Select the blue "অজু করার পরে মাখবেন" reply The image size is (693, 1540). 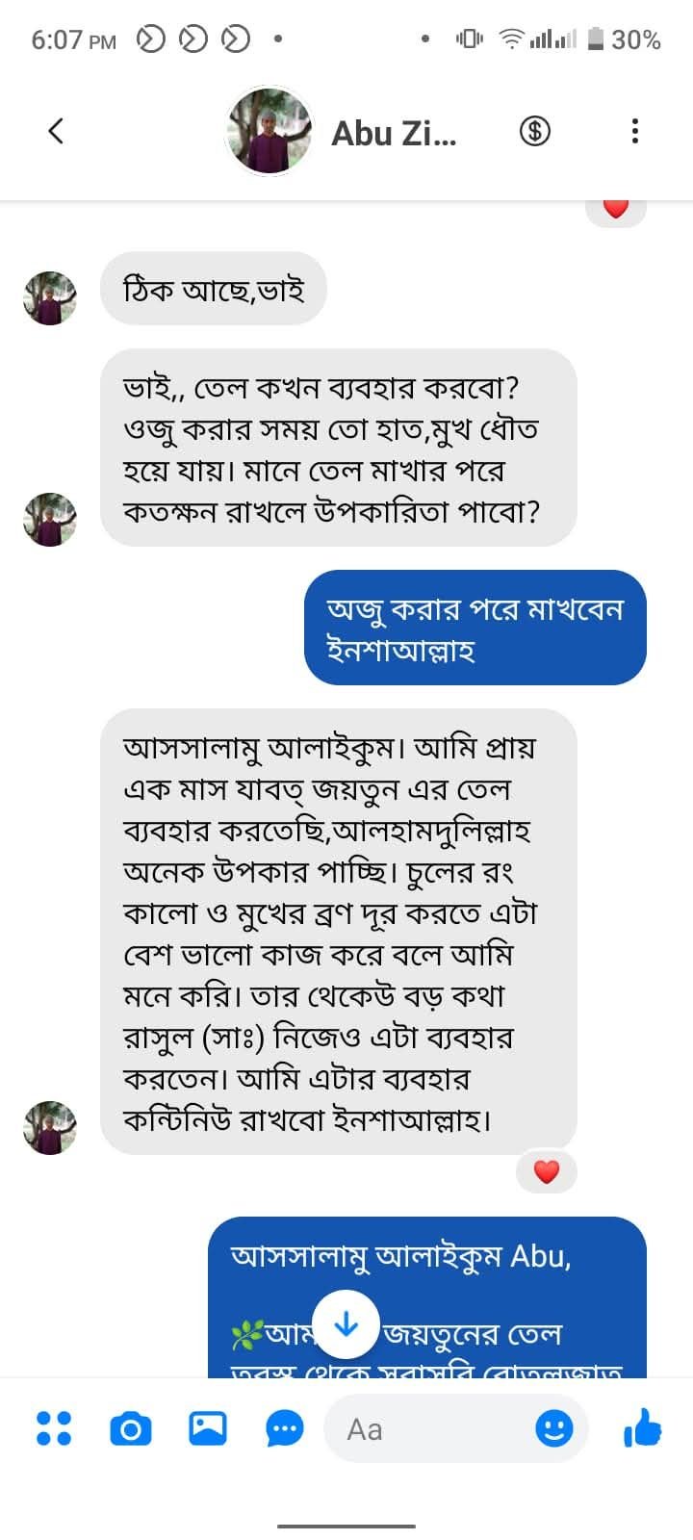pos(475,628)
